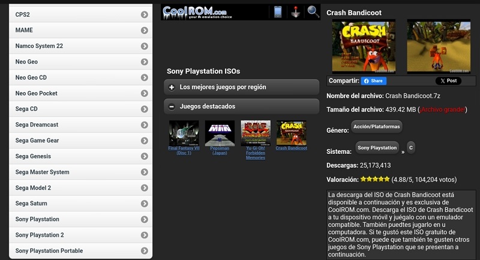Viewport: 480px width, 260px height.
Task: Click the arrow icon beside Sega CD
Action: click(145, 109)
